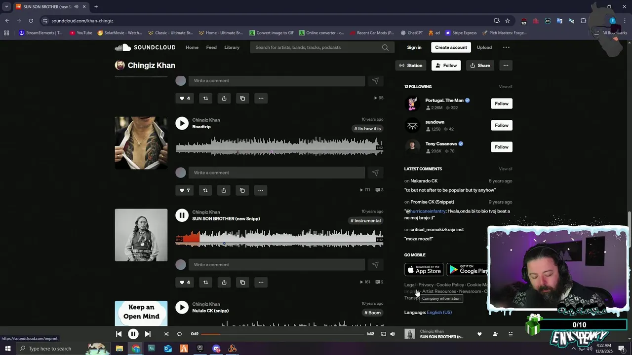This screenshot has height=355, width=632.
Task: Follow sundown
Action: 502,125
